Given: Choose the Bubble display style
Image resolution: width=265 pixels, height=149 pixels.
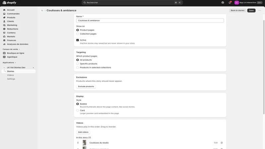Looking at the screenshot, I should tap(78, 104).
